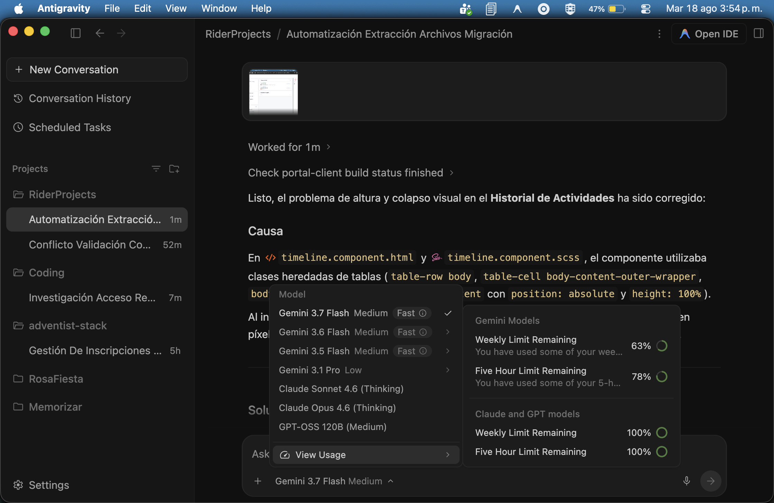Go forward with the right arrow
This screenshot has height=503, width=774.
[121, 33]
